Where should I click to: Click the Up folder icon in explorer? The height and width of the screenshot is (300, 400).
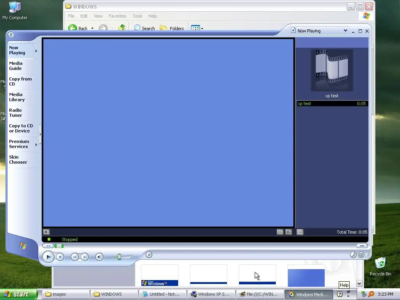(122, 27)
